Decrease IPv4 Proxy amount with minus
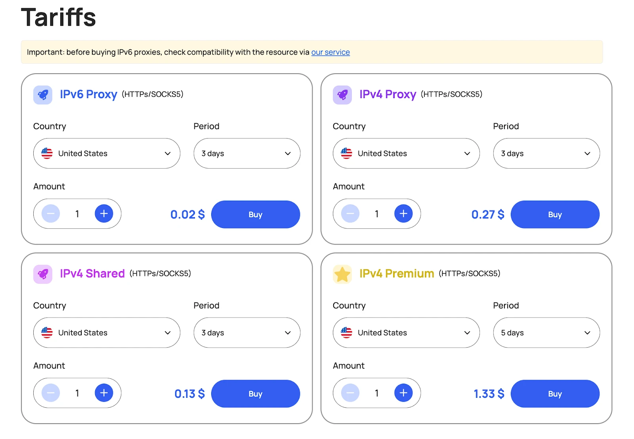The width and height of the screenshot is (634, 439). pos(350,214)
